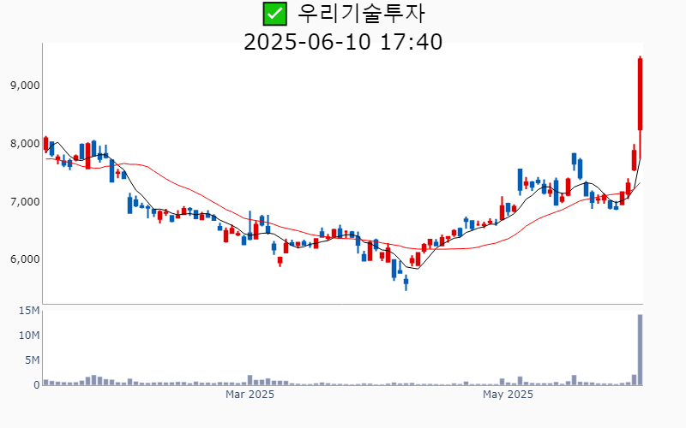The image size is (686, 428).
Task: Click the 6,000 price axis label
Action: pos(25,259)
